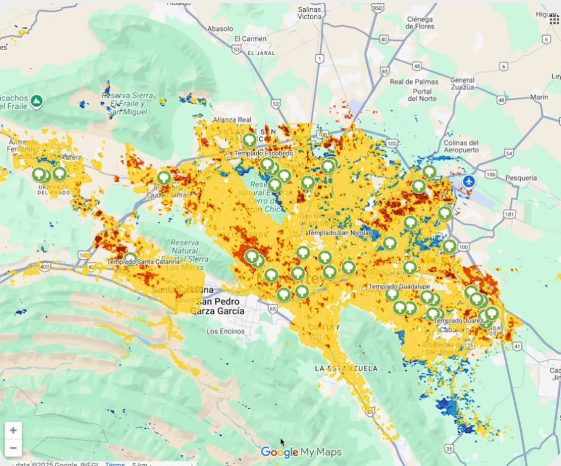The height and width of the screenshot is (466, 561).
Task: Click the Highway 186 shield near the airport
Action: click(x=489, y=175)
